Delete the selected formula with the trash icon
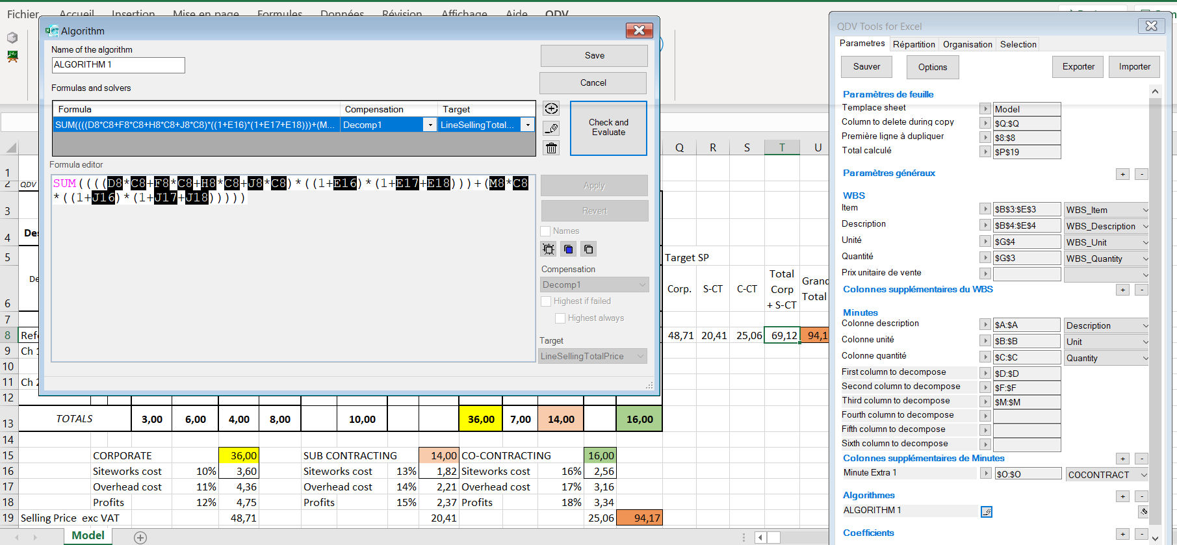Image resolution: width=1177 pixels, height=545 pixels. click(x=551, y=148)
